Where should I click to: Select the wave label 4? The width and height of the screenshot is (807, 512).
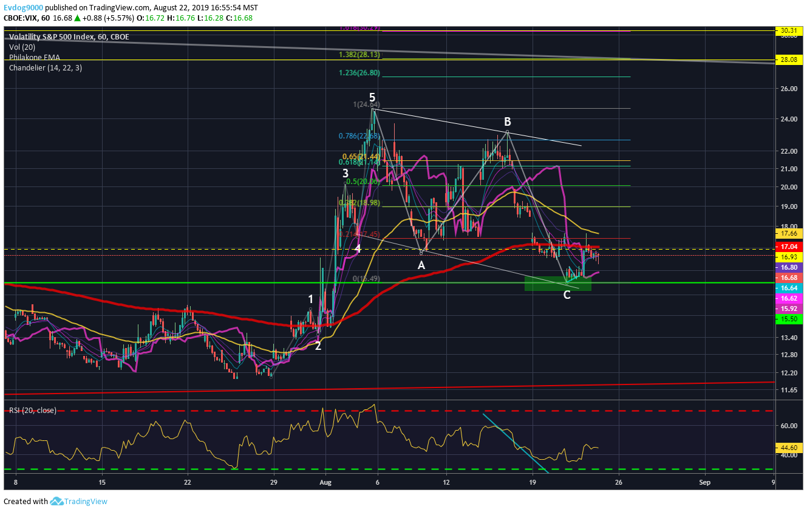point(358,248)
